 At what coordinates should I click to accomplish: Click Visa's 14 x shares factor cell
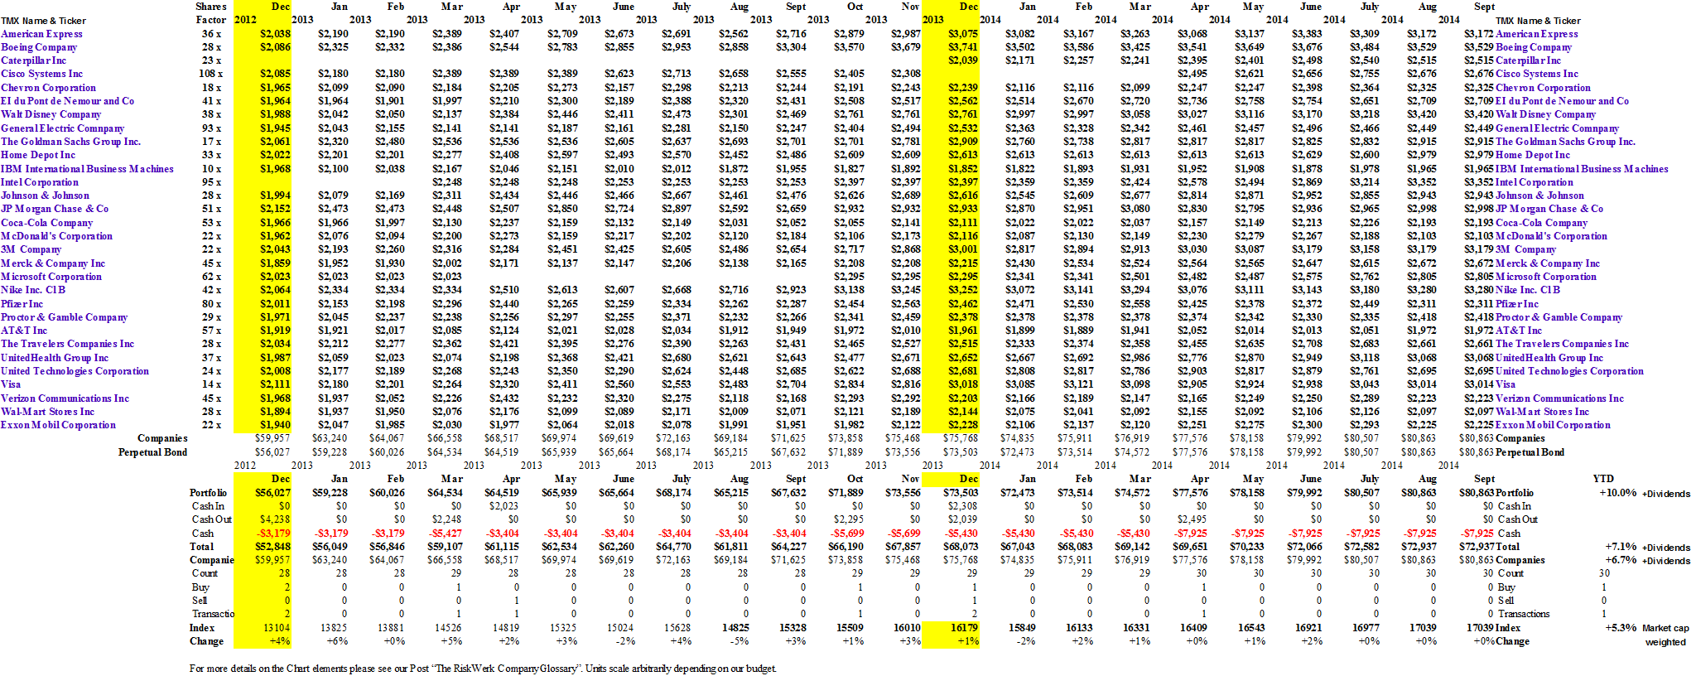[x=211, y=384]
